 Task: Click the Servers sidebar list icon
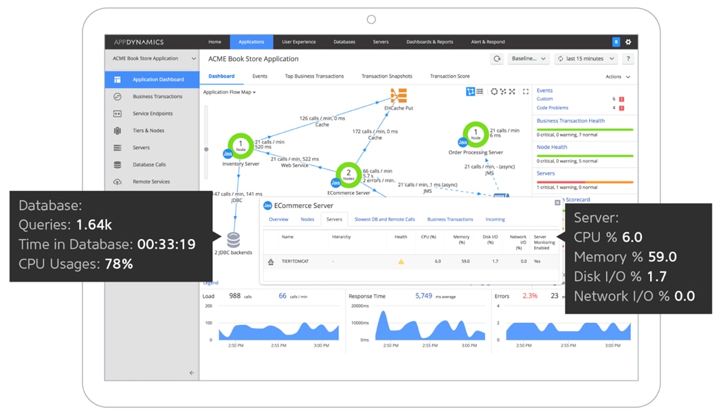[x=118, y=148]
